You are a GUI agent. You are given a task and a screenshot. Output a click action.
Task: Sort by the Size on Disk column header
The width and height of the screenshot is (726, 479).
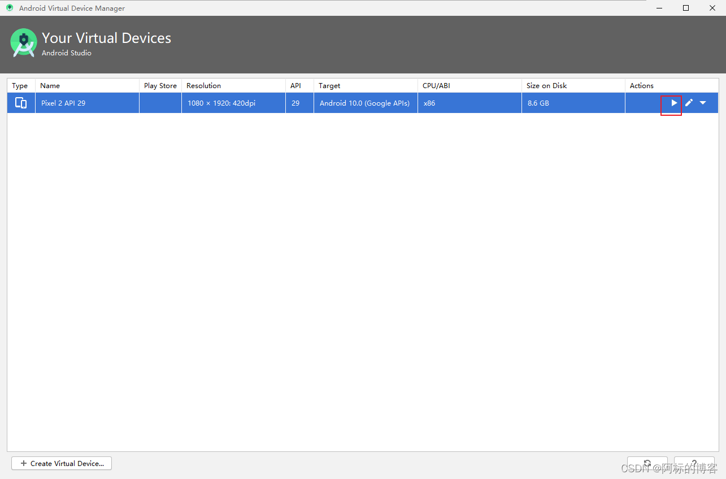tap(573, 86)
